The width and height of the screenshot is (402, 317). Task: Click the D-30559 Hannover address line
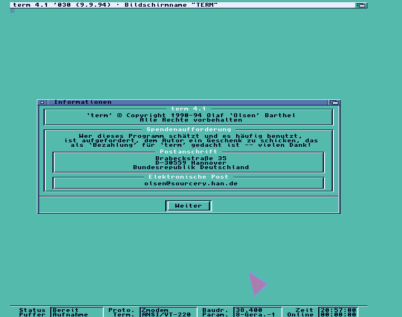click(190, 162)
